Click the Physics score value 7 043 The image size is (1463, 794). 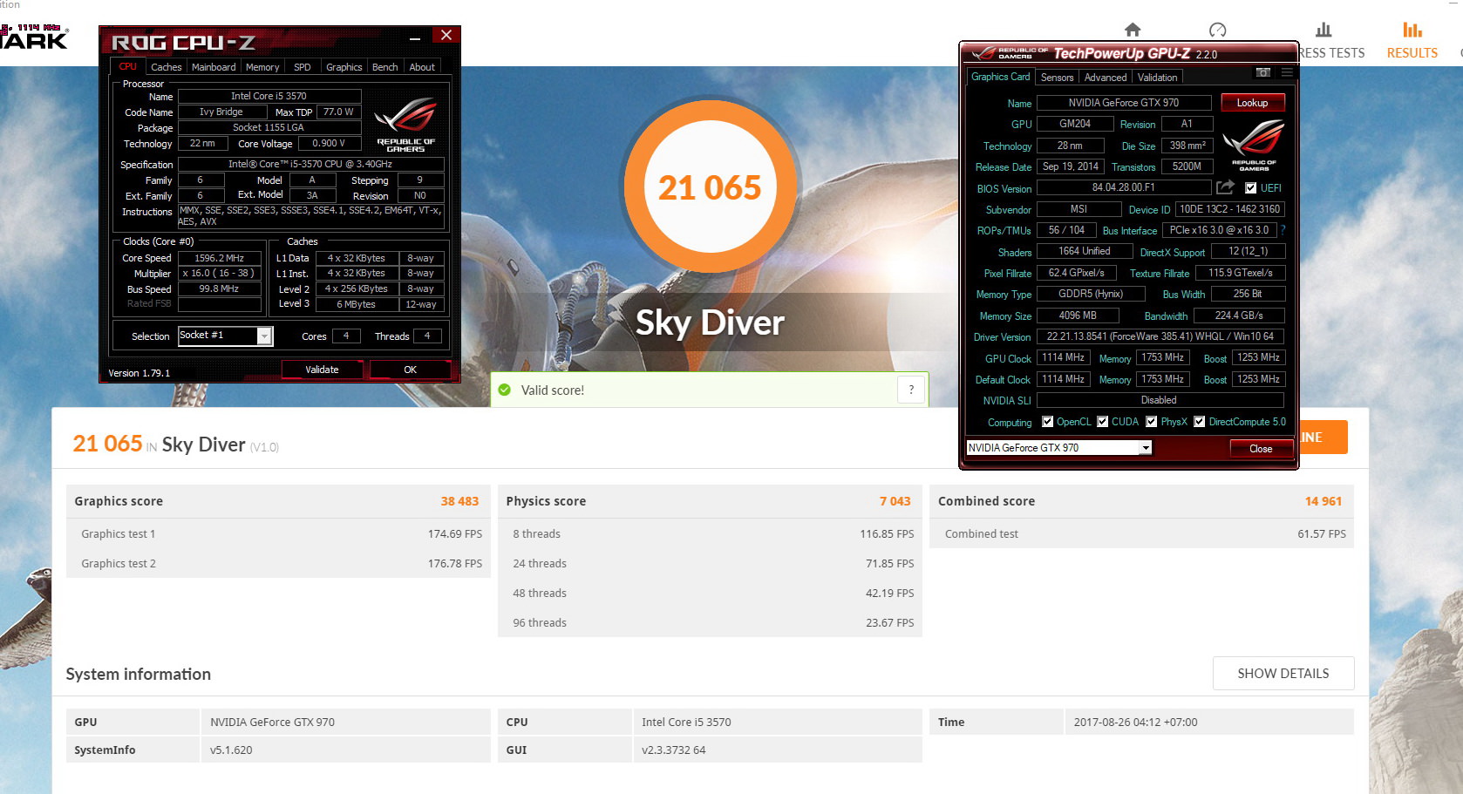pos(895,501)
